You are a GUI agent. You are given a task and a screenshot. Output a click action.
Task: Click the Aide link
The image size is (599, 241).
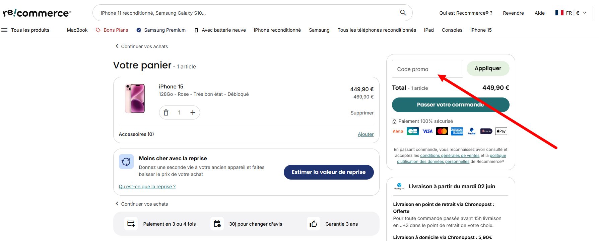(540, 13)
